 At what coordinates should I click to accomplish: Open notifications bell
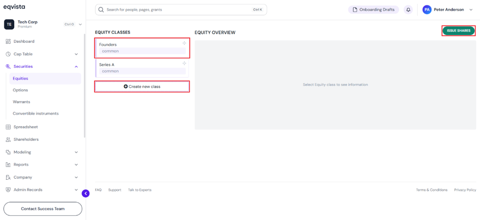click(408, 10)
